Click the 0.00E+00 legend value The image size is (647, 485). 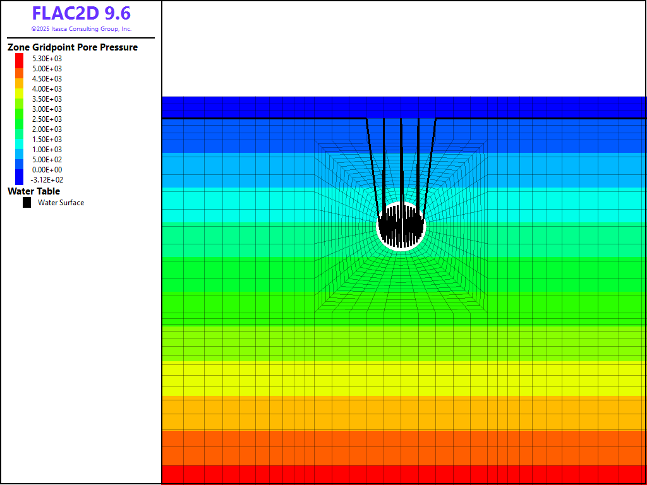tap(47, 170)
